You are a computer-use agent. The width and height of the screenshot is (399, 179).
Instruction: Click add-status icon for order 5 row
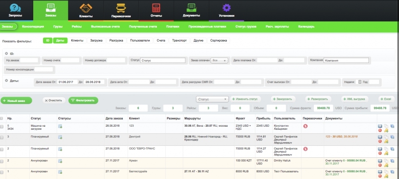(60, 126)
